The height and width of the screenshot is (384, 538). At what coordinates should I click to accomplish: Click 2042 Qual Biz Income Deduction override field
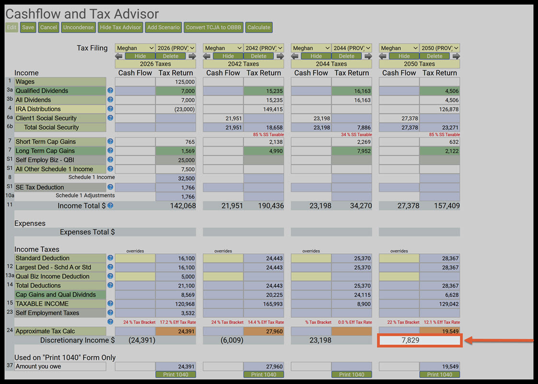(223, 276)
